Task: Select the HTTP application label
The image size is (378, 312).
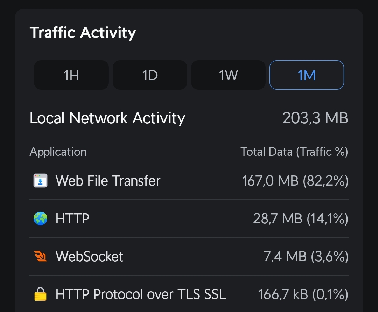Action: click(72, 219)
